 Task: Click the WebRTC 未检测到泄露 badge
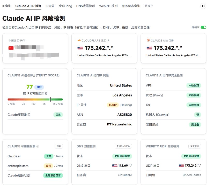[x=191, y=156]
